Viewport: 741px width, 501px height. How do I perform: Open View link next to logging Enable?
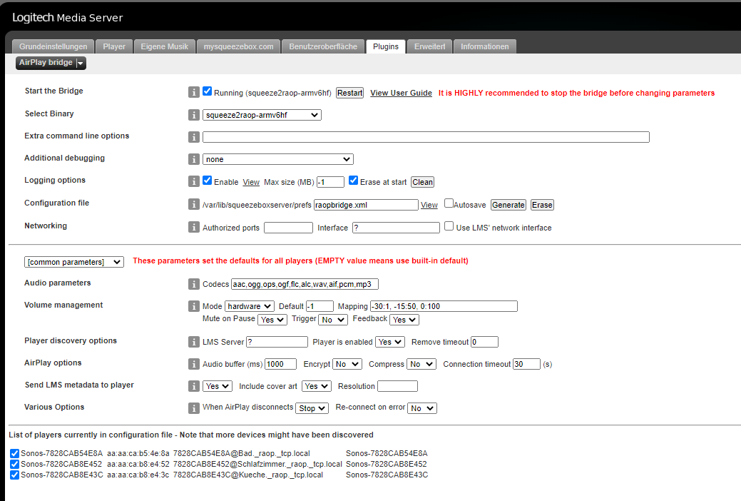click(x=251, y=182)
